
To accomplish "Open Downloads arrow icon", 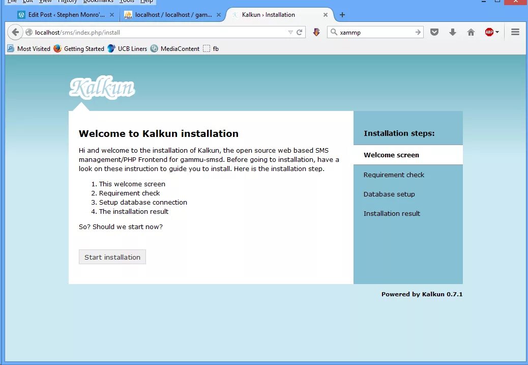I will (x=453, y=33).
